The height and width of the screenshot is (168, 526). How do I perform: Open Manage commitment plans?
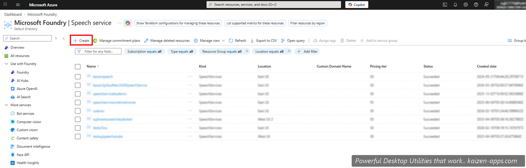[117, 41]
